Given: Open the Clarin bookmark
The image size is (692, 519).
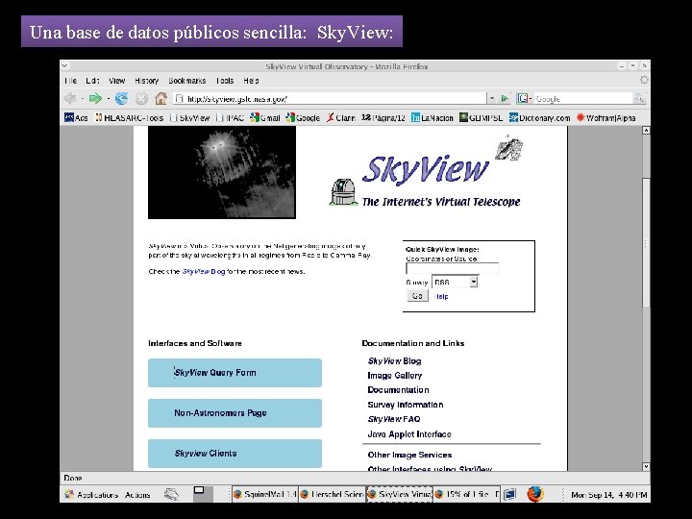Looking at the screenshot, I should pyautogui.click(x=340, y=118).
